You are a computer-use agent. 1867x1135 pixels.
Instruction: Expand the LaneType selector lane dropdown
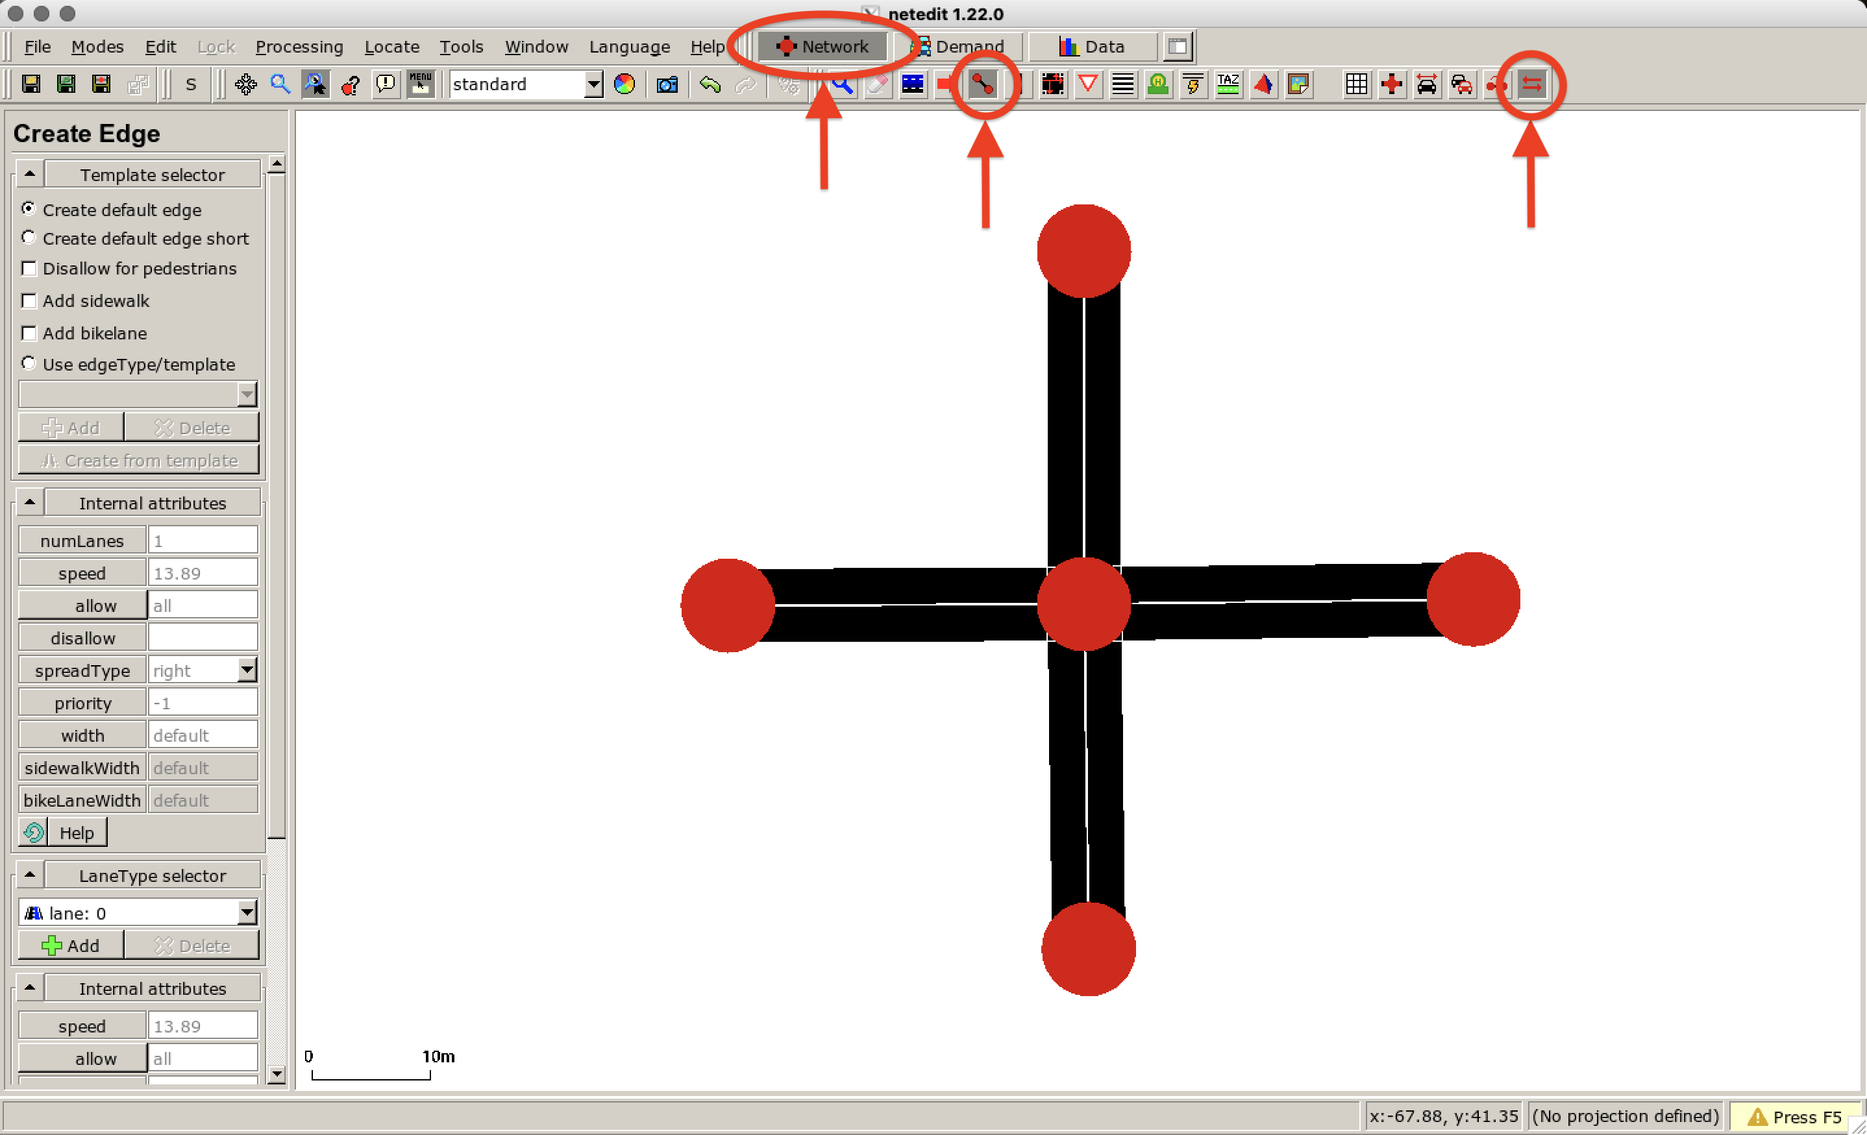pos(246,912)
